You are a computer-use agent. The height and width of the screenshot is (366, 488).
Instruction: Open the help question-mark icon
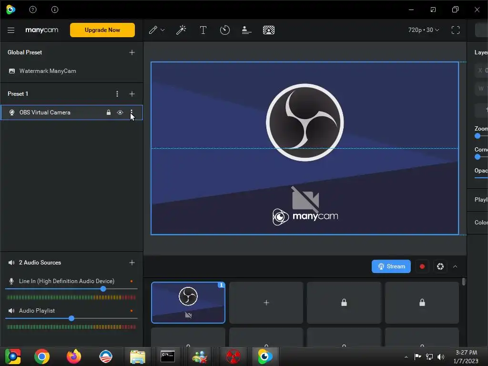pos(33,10)
